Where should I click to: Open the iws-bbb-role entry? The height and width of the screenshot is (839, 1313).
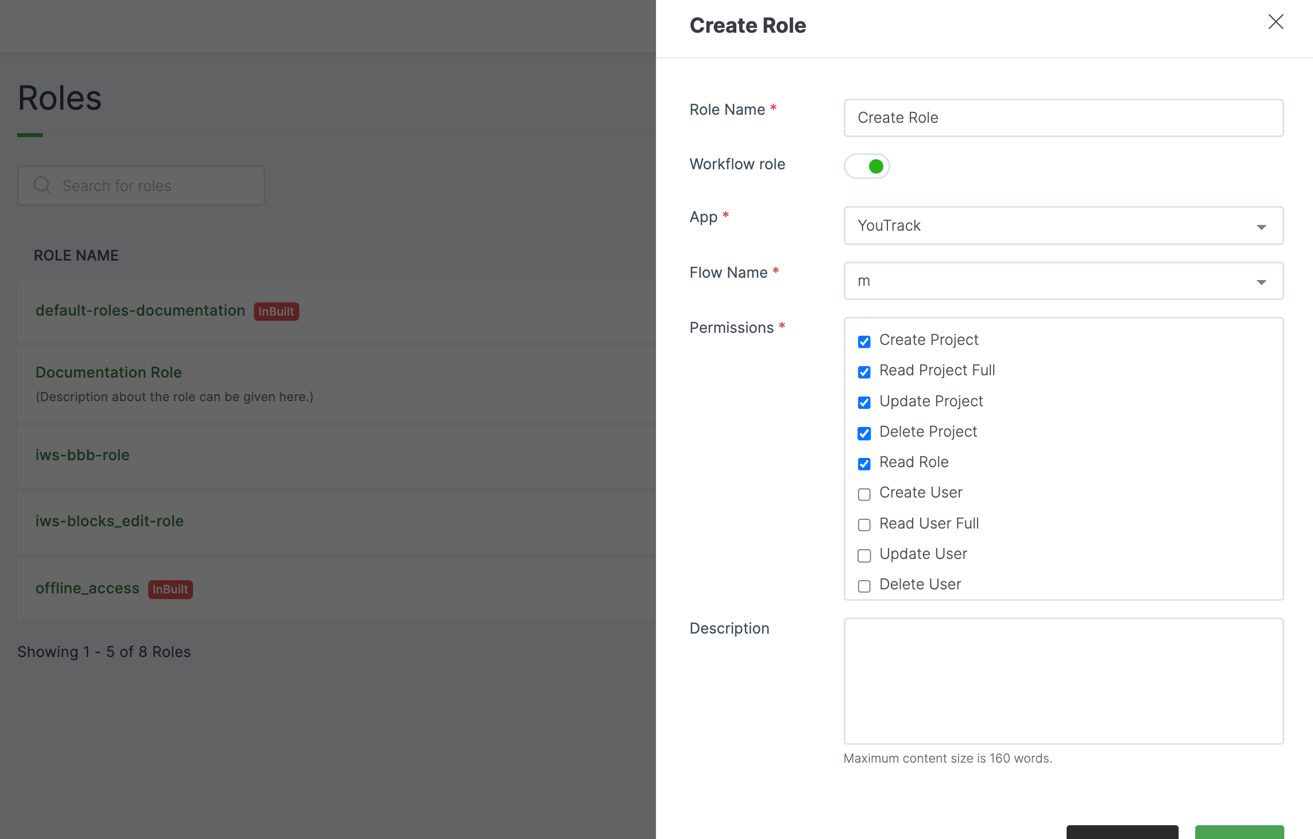point(83,455)
